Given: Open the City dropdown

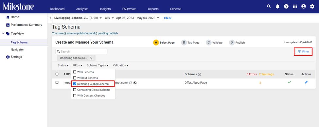Looking at the screenshot, I should coord(109,18).
